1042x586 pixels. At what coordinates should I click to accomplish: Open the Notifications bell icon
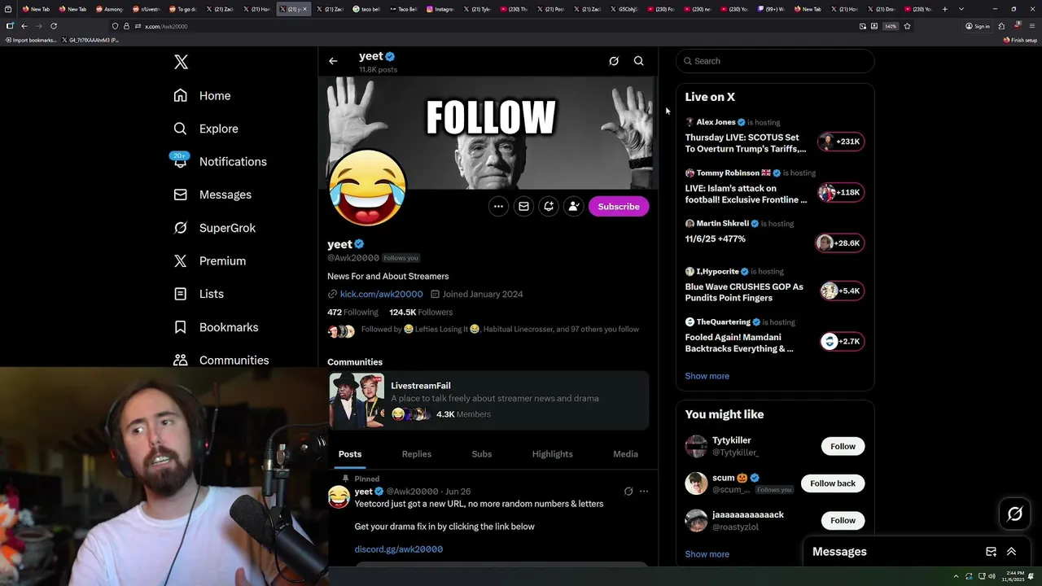181,161
